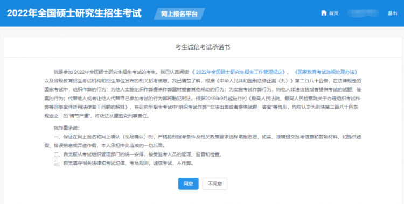404x204 pixels.
Task: Click the commitment line starting with 二、自觉服从
Action: tap(137, 154)
